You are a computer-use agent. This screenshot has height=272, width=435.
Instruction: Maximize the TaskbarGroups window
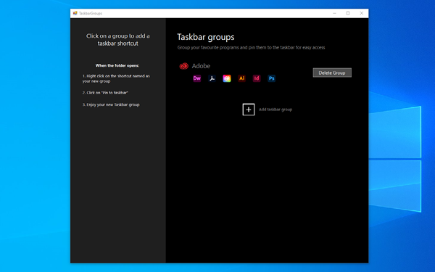(x=348, y=13)
